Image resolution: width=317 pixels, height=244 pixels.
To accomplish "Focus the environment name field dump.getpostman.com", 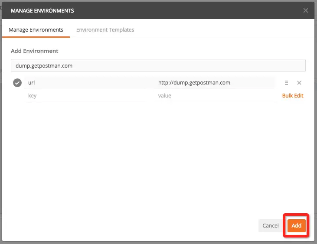I will pyautogui.click(x=158, y=65).
